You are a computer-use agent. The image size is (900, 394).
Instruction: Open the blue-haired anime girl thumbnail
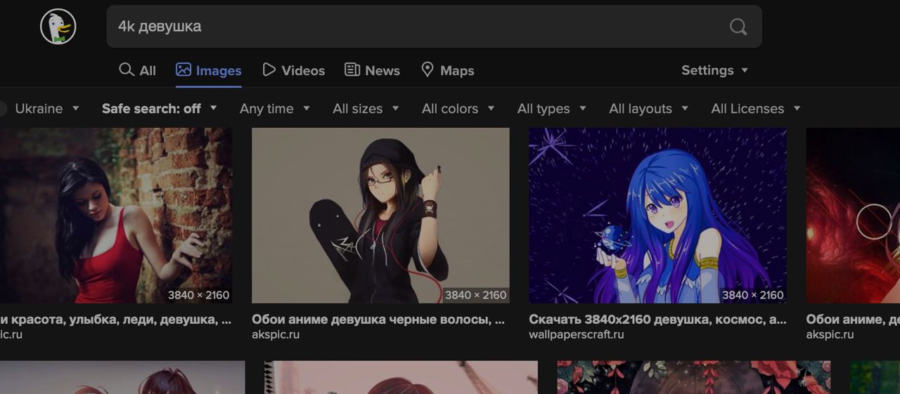[657, 216]
